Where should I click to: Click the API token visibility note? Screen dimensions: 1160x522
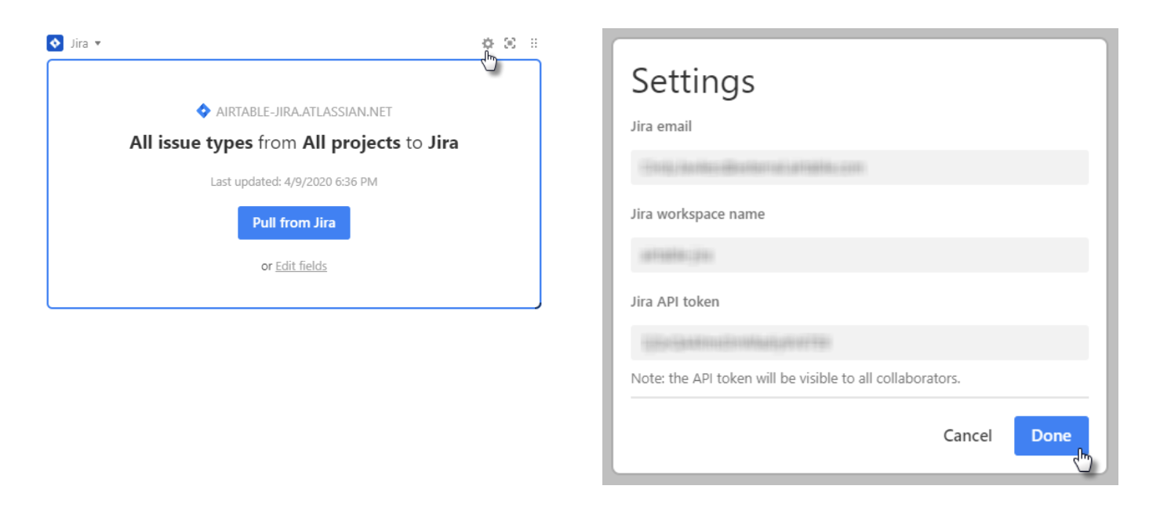tap(795, 379)
